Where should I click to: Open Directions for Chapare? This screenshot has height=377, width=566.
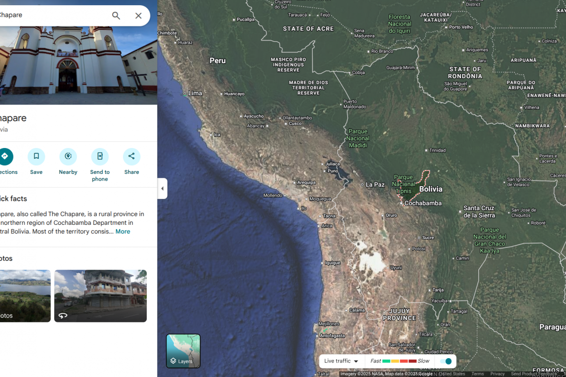[x=5, y=157]
